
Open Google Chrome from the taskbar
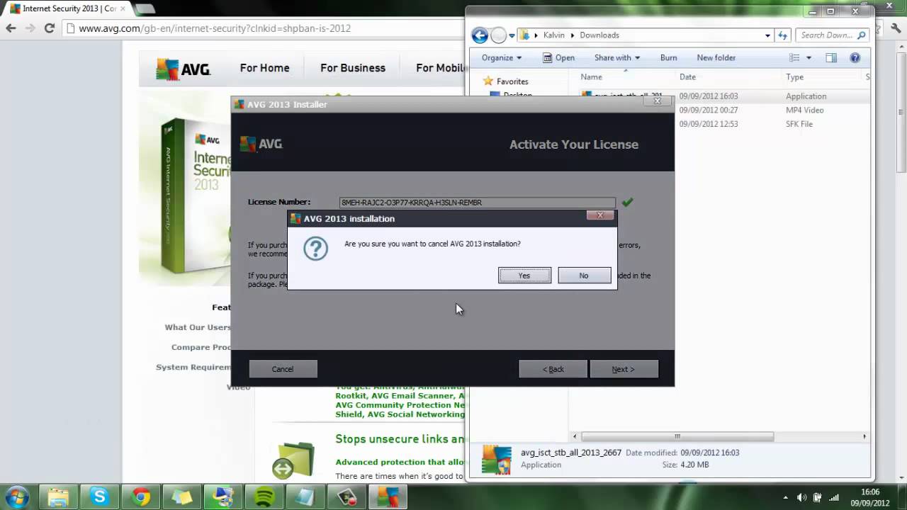(141, 497)
